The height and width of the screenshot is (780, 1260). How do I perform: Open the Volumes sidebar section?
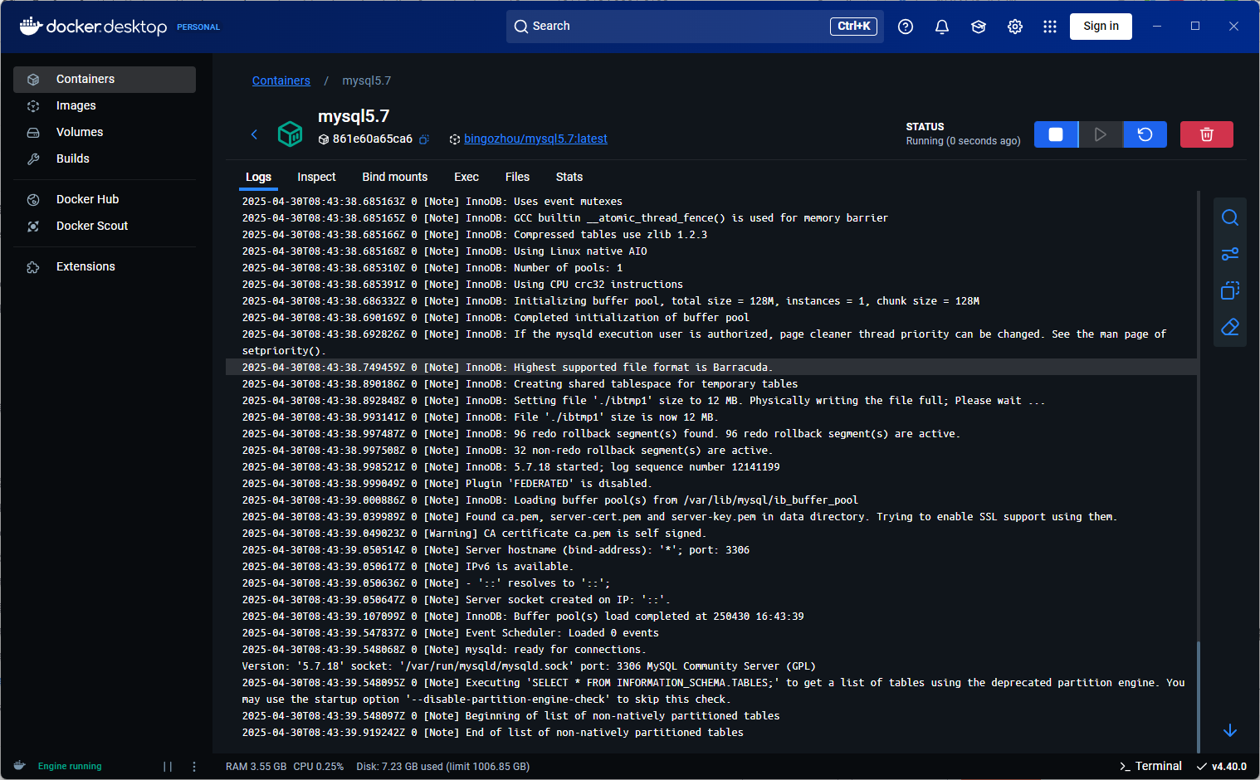point(105,132)
